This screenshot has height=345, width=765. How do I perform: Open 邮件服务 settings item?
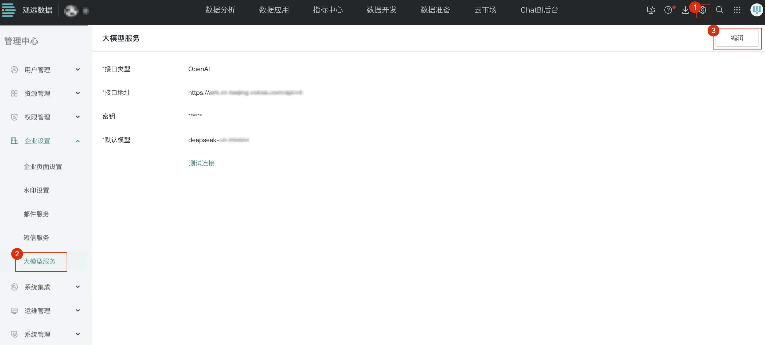tap(36, 214)
